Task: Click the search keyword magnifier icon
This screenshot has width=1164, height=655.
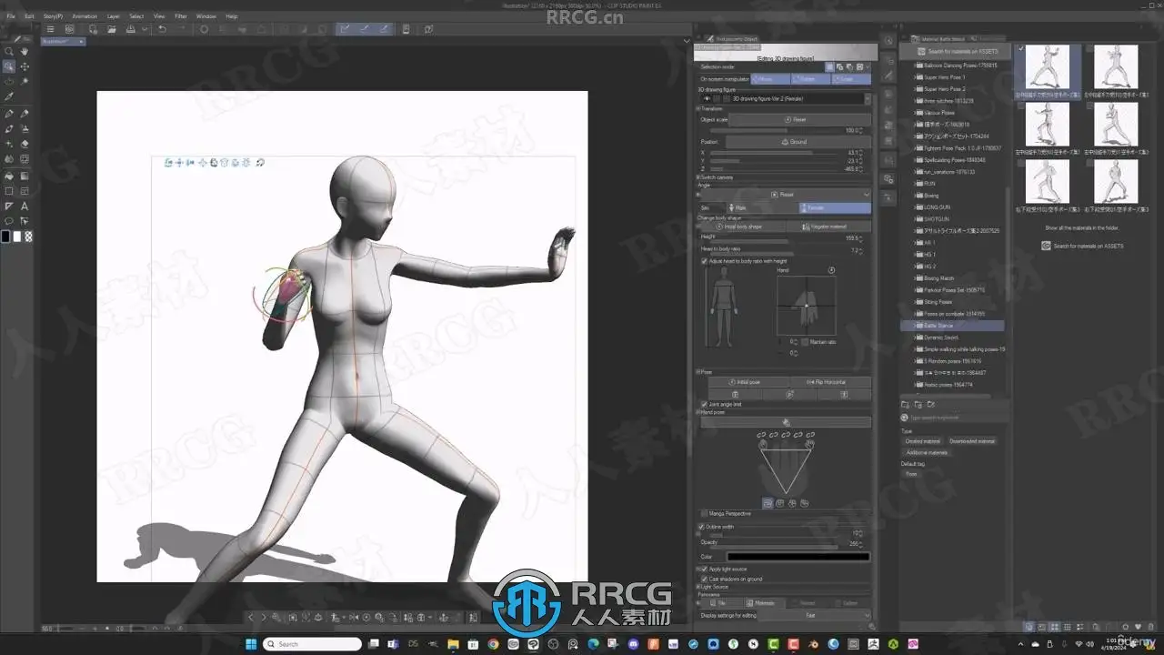Action: coord(906,417)
